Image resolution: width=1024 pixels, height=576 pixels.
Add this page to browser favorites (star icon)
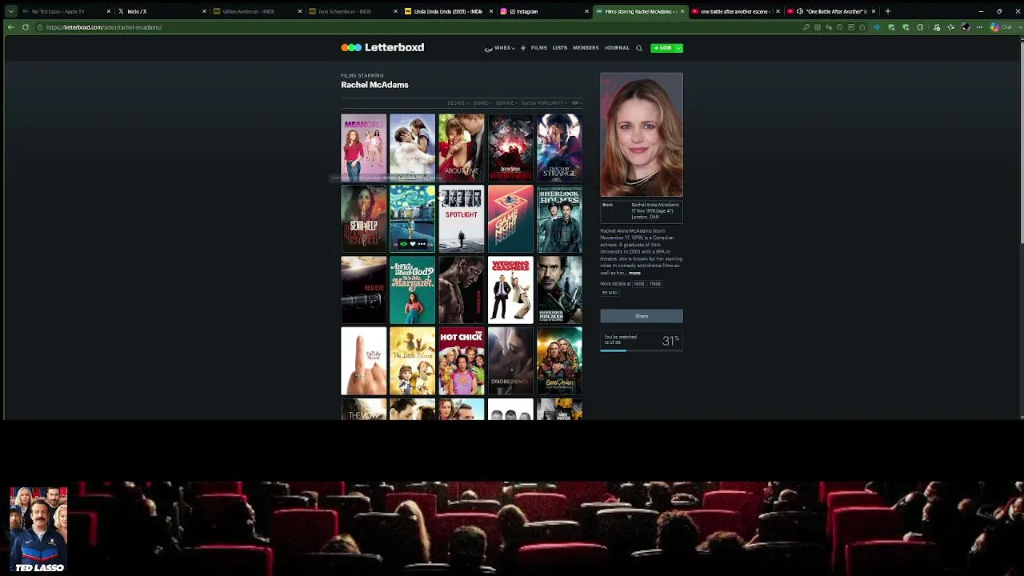point(863,27)
